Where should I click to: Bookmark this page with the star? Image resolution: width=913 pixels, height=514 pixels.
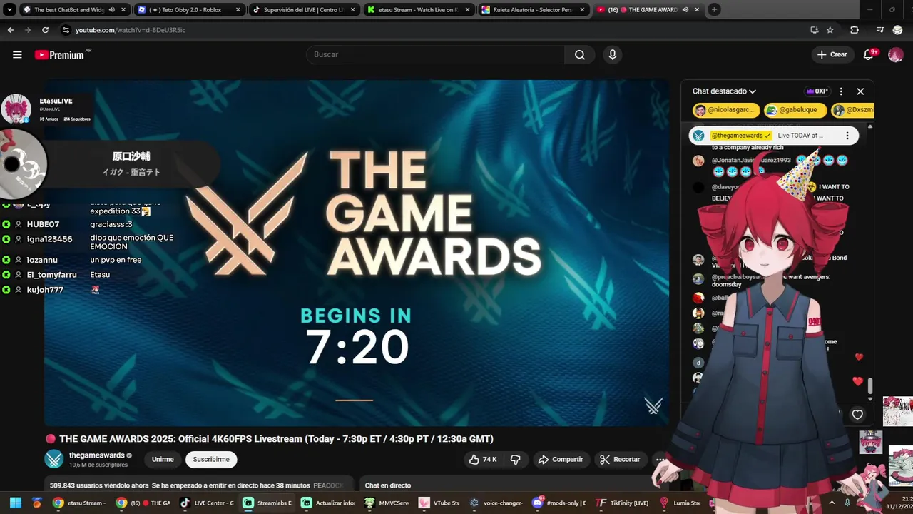coord(830,30)
